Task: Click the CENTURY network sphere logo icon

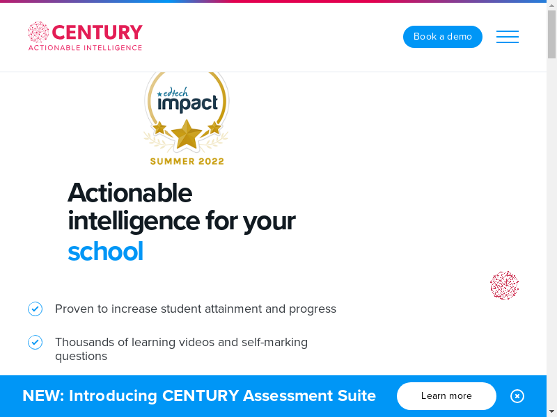Action: coord(38,32)
